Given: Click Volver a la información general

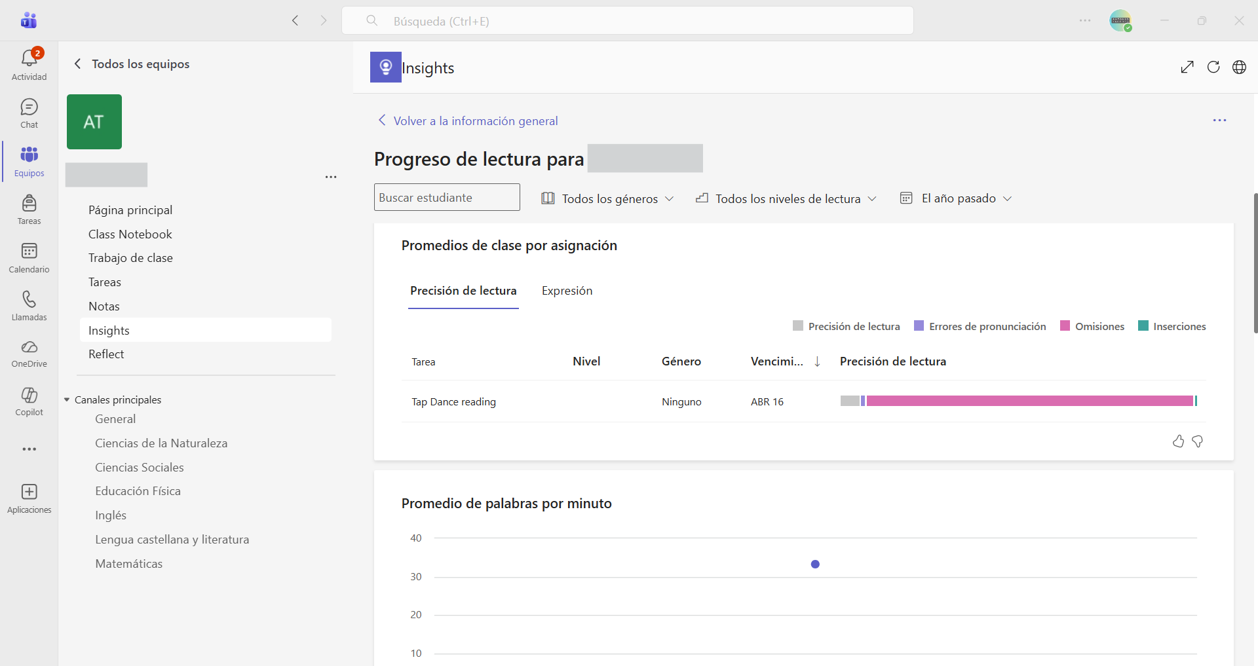Looking at the screenshot, I should point(468,120).
